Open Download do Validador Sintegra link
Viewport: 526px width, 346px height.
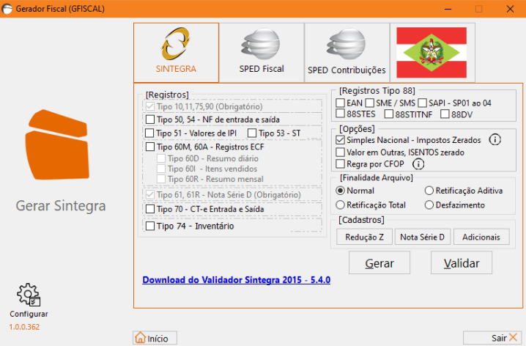click(236, 280)
